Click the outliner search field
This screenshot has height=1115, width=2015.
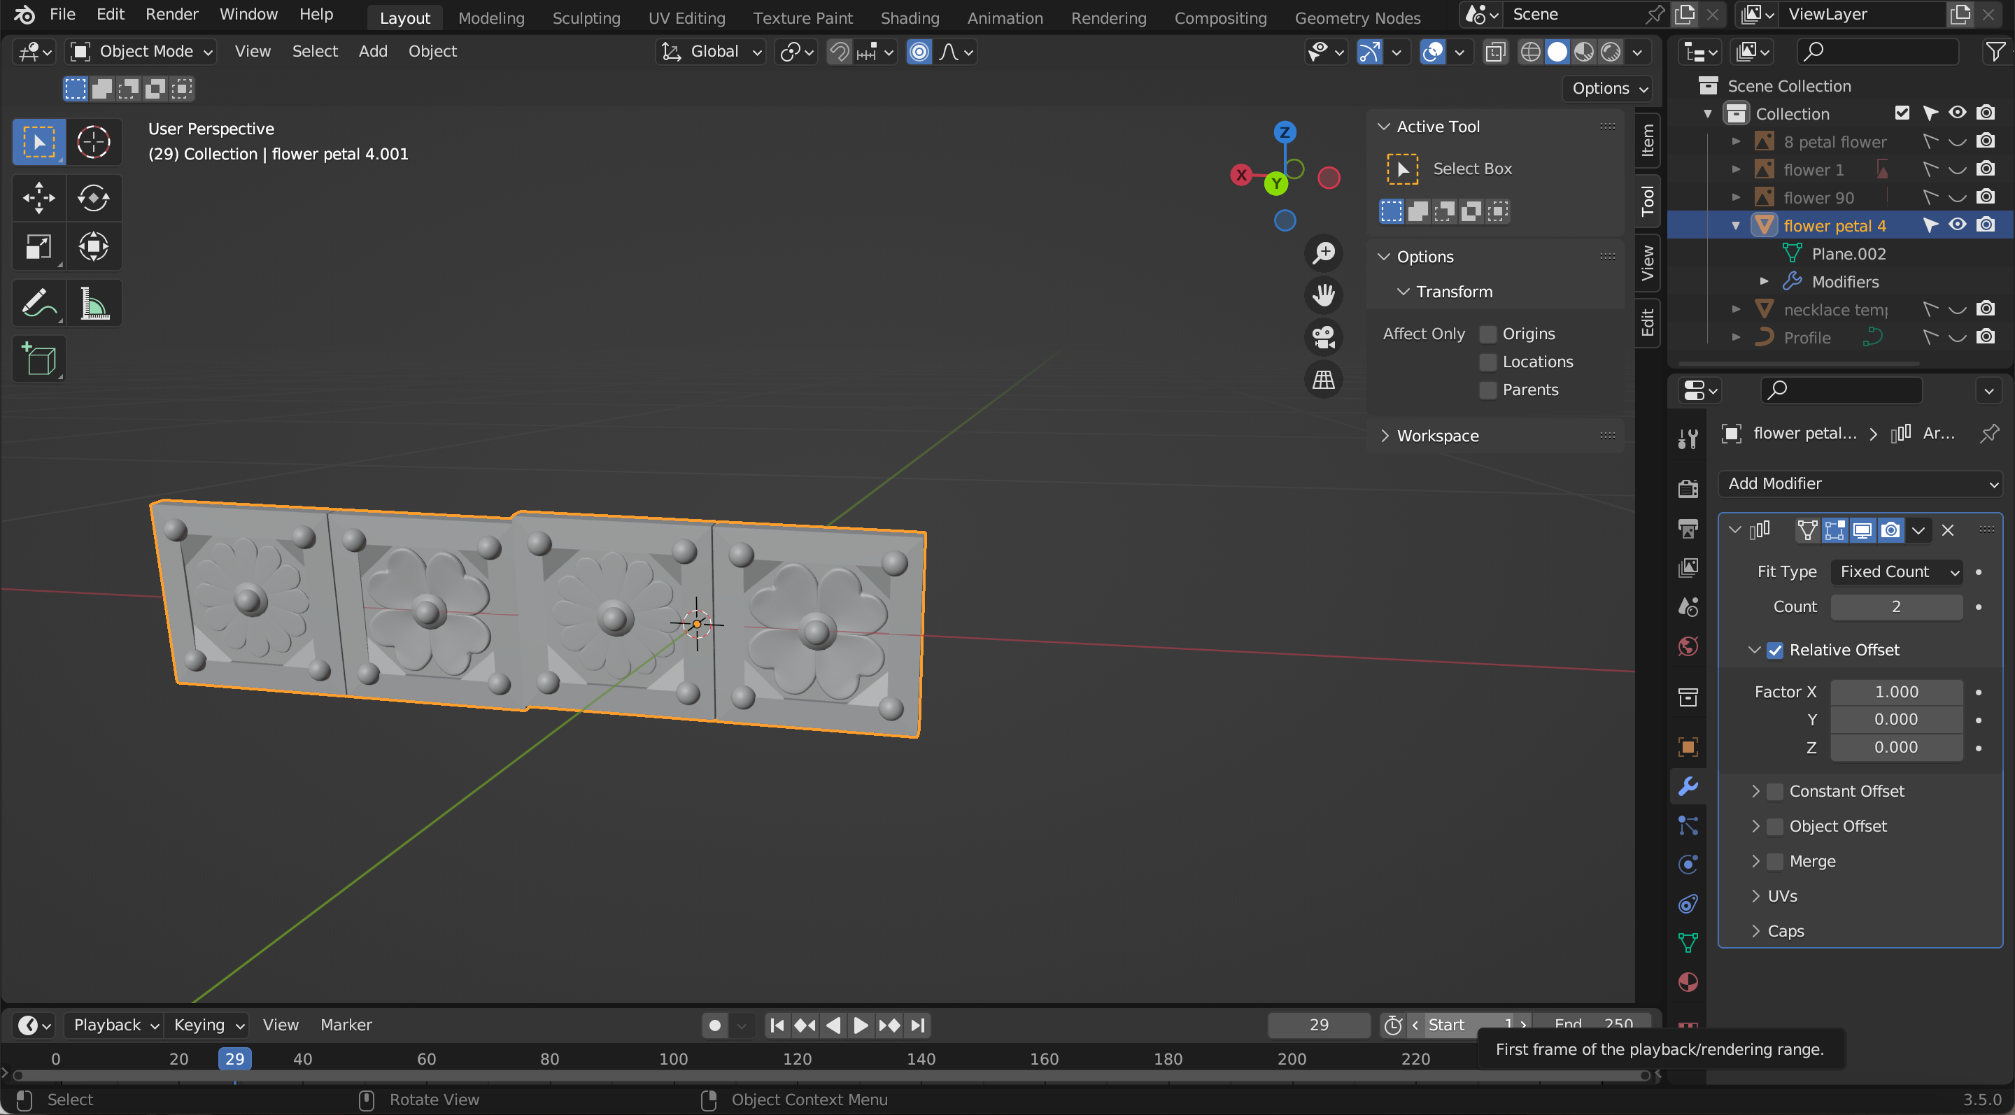pyautogui.click(x=1877, y=52)
